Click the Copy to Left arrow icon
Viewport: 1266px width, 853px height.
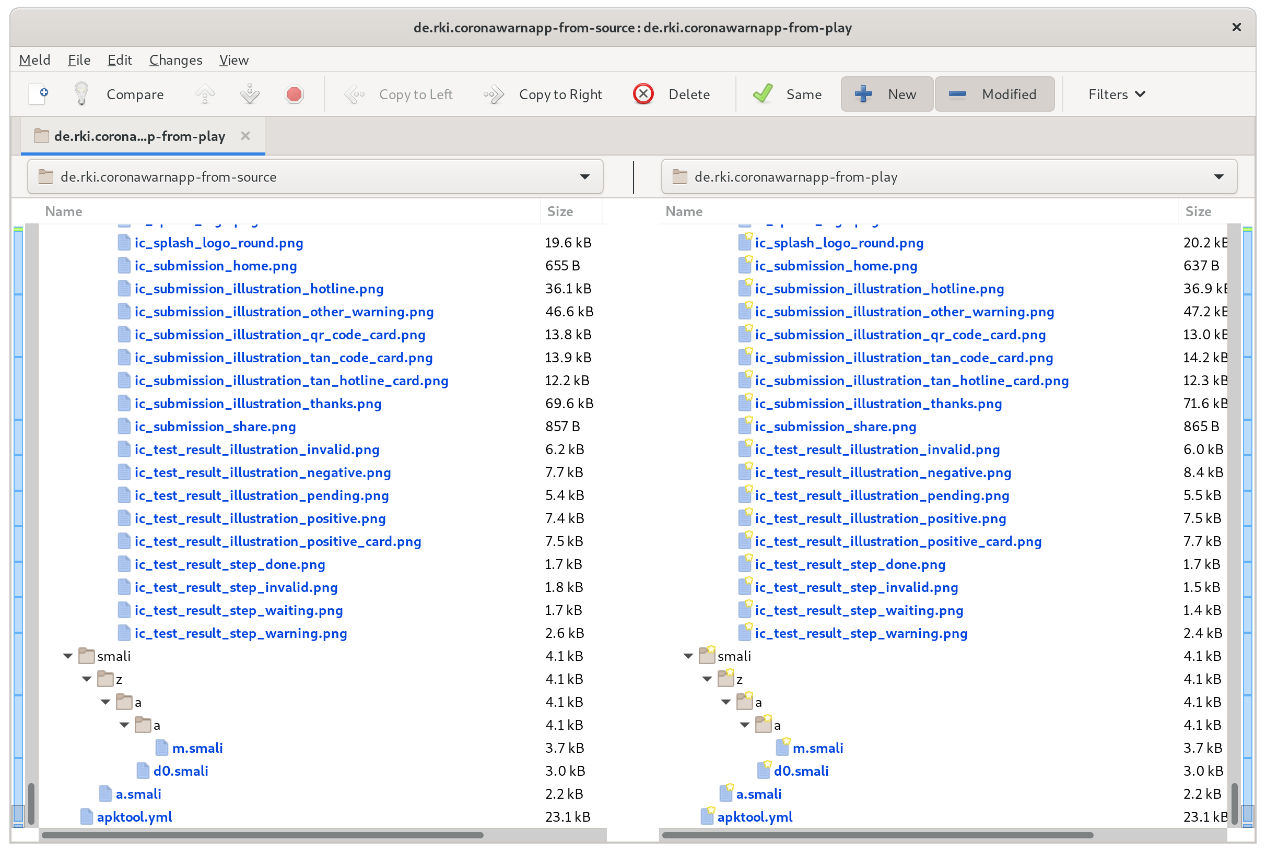click(x=354, y=94)
